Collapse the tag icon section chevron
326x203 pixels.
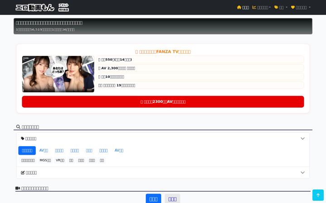coord(302,138)
